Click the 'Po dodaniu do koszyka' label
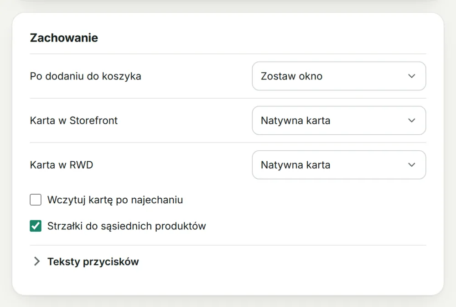 tap(86, 76)
